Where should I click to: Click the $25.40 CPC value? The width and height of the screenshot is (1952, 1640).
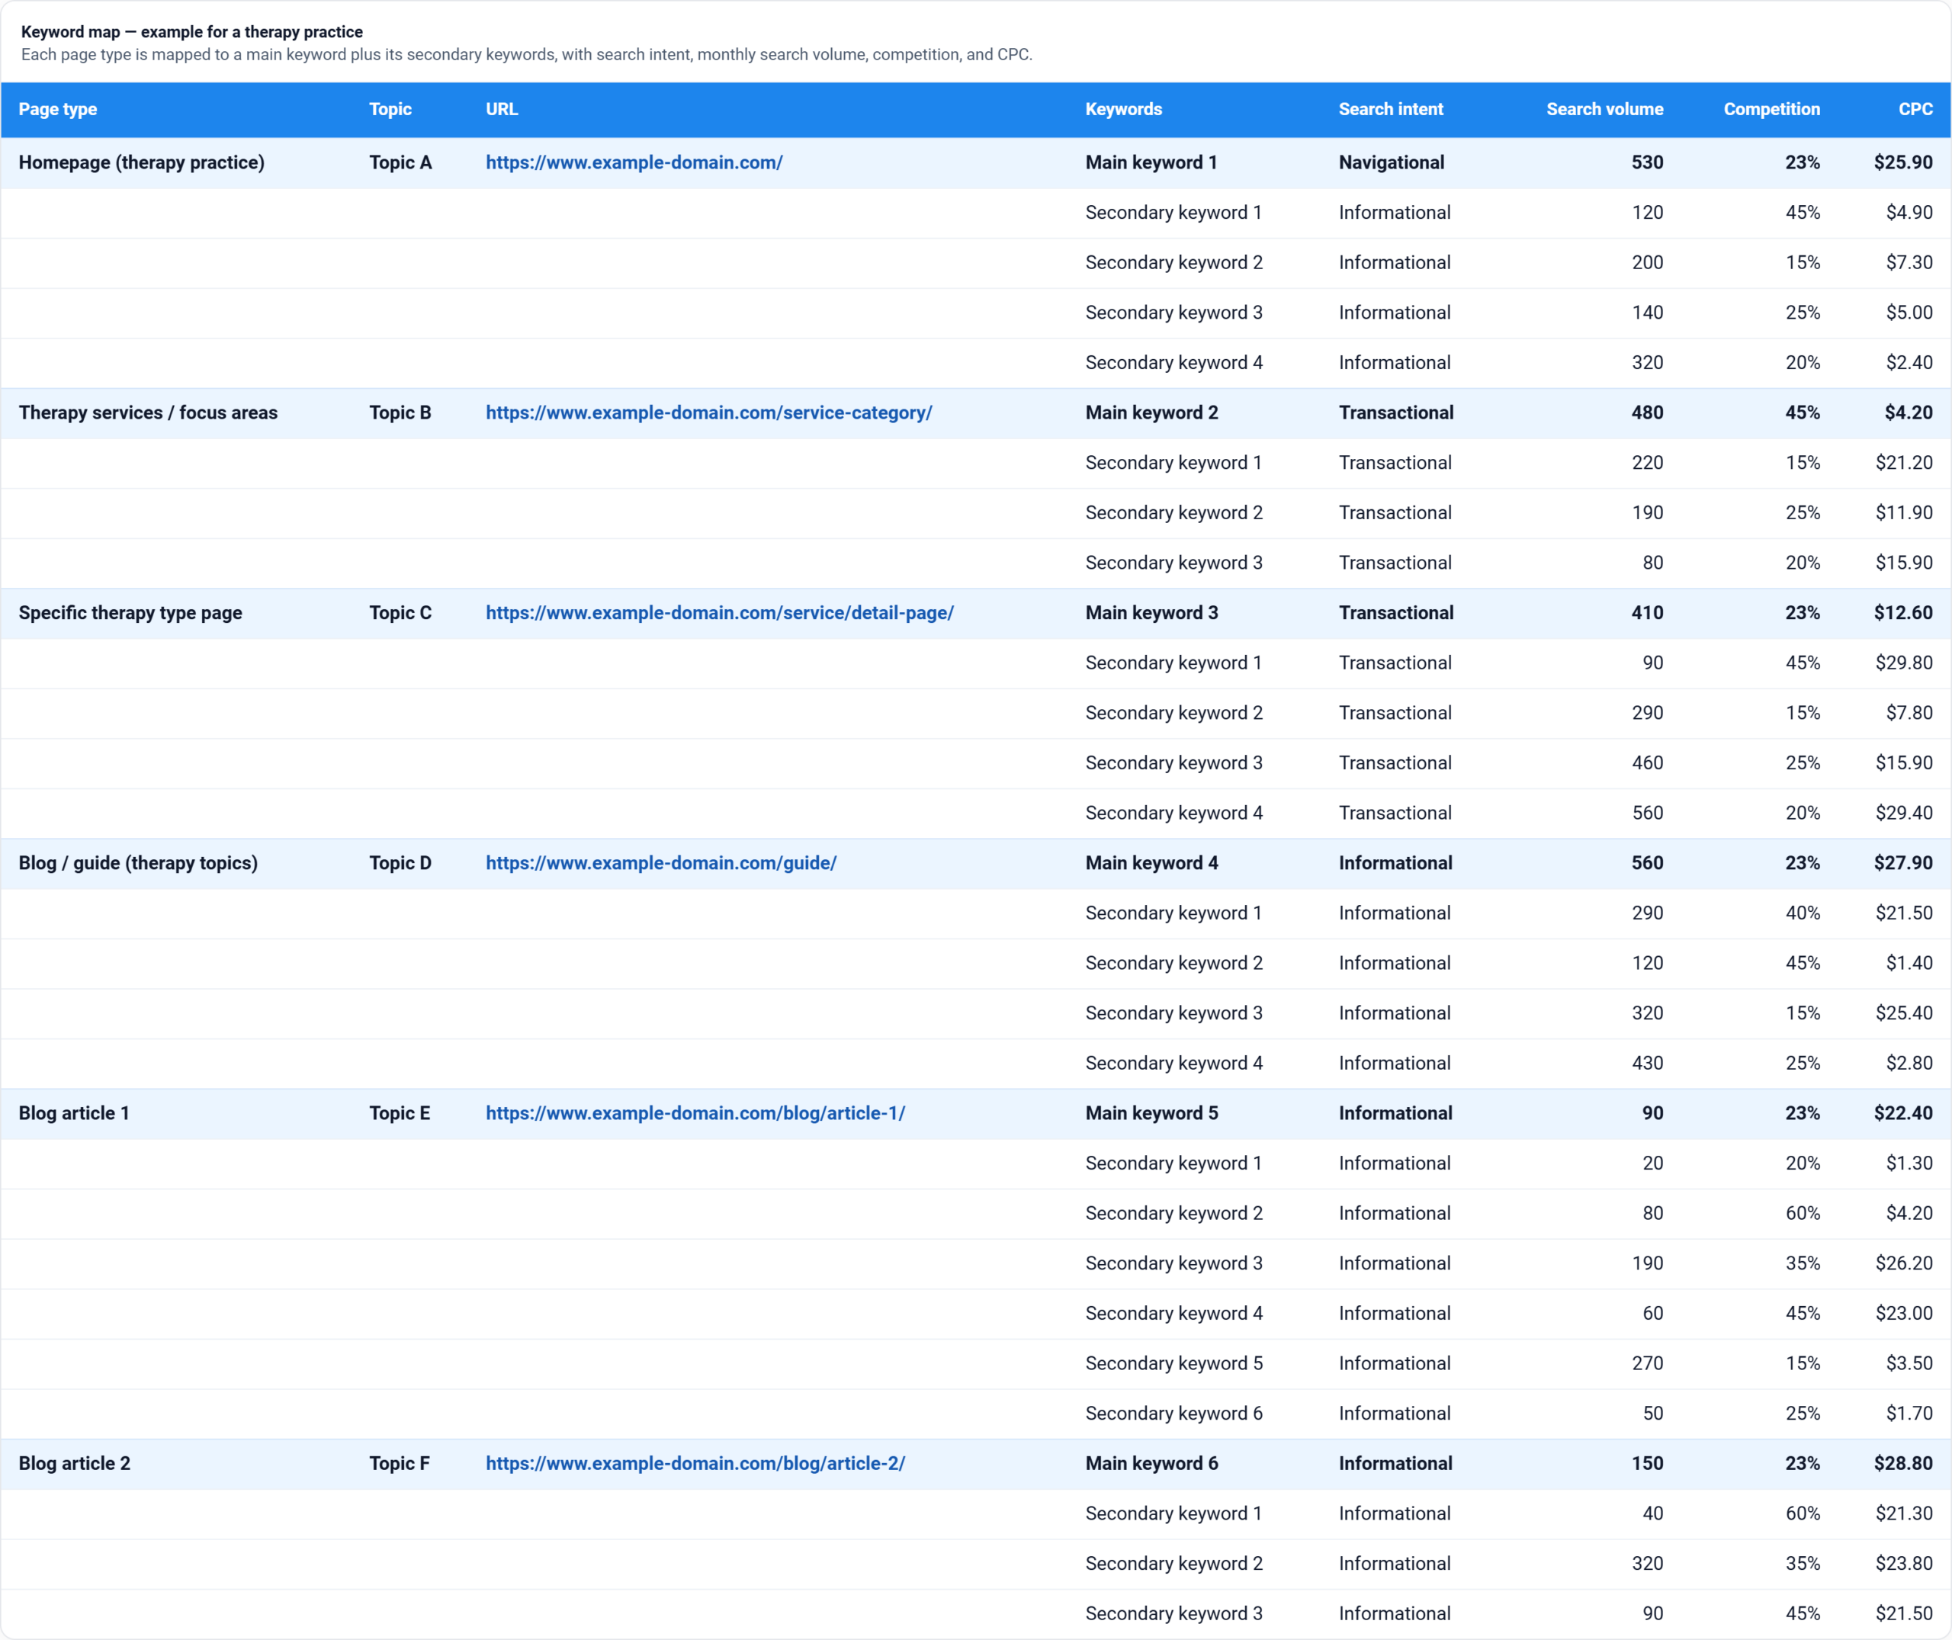[x=1904, y=1013]
